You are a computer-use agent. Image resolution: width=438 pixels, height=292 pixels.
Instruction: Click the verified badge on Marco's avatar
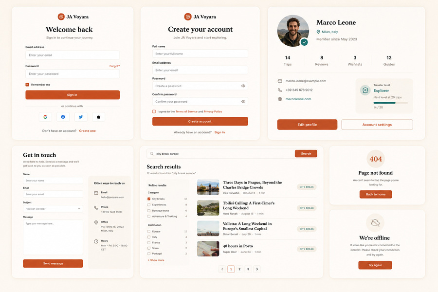click(x=304, y=42)
